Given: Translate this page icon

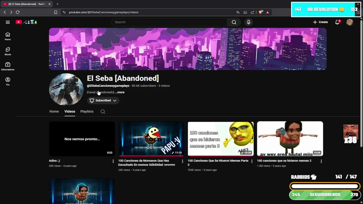Looking at the screenshot, I should pos(238,12).
